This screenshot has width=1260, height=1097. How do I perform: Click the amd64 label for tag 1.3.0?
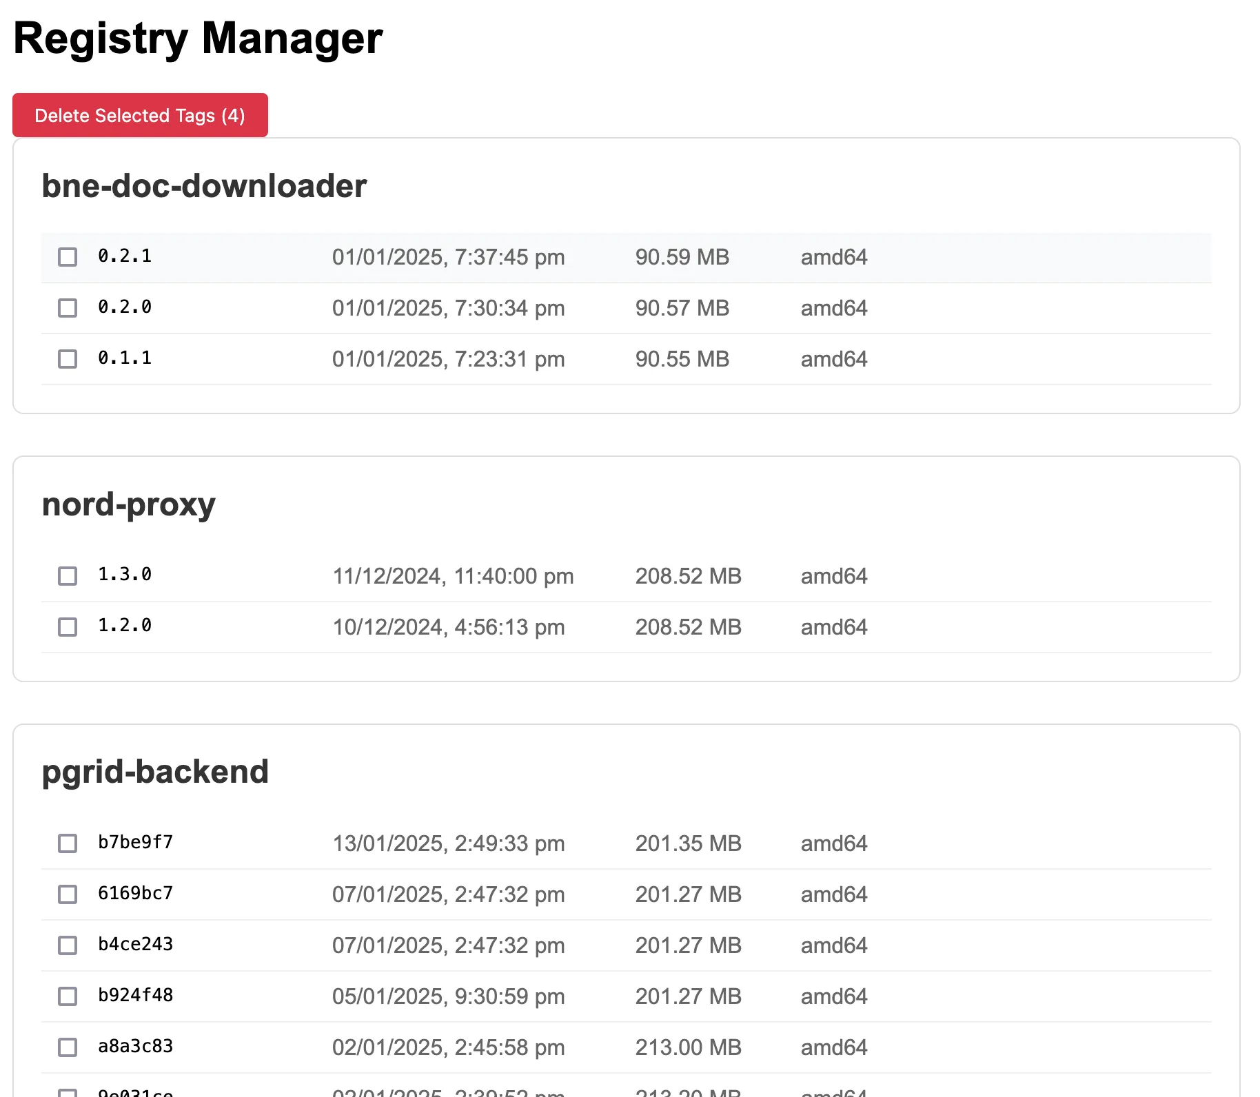pos(833,576)
